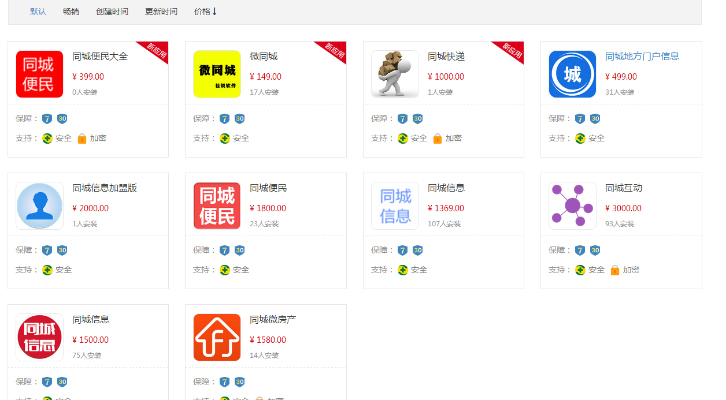
Task: Sort by 创建时间
Action: pos(112,12)
